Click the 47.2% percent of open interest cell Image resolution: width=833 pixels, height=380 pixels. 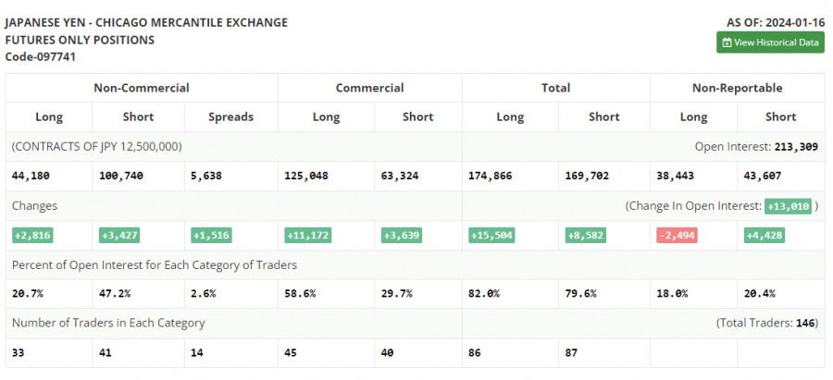click(115, 293)
